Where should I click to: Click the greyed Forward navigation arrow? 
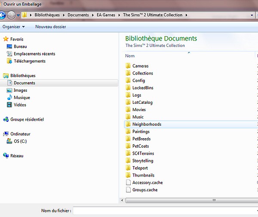click(x=11, y=15)
